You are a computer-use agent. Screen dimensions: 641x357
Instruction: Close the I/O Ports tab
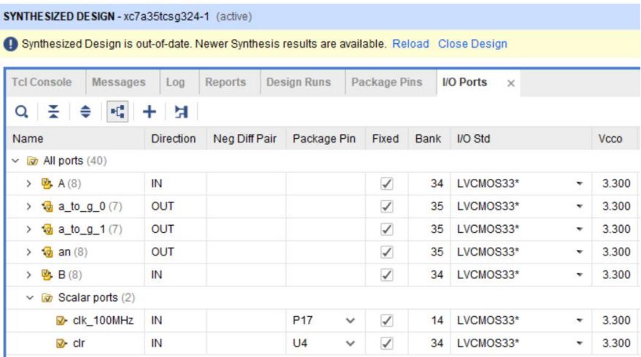tap(511, 83)
